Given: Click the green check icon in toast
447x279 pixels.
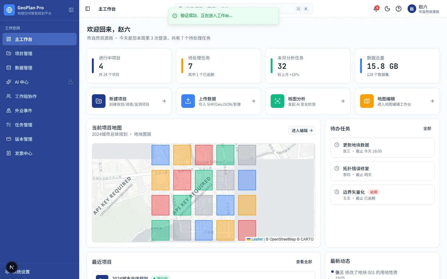Looking at the screenshot, I should click(175, 15).
